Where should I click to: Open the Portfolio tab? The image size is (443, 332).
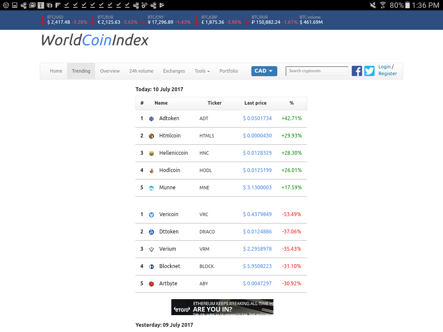tap(228, 71)
